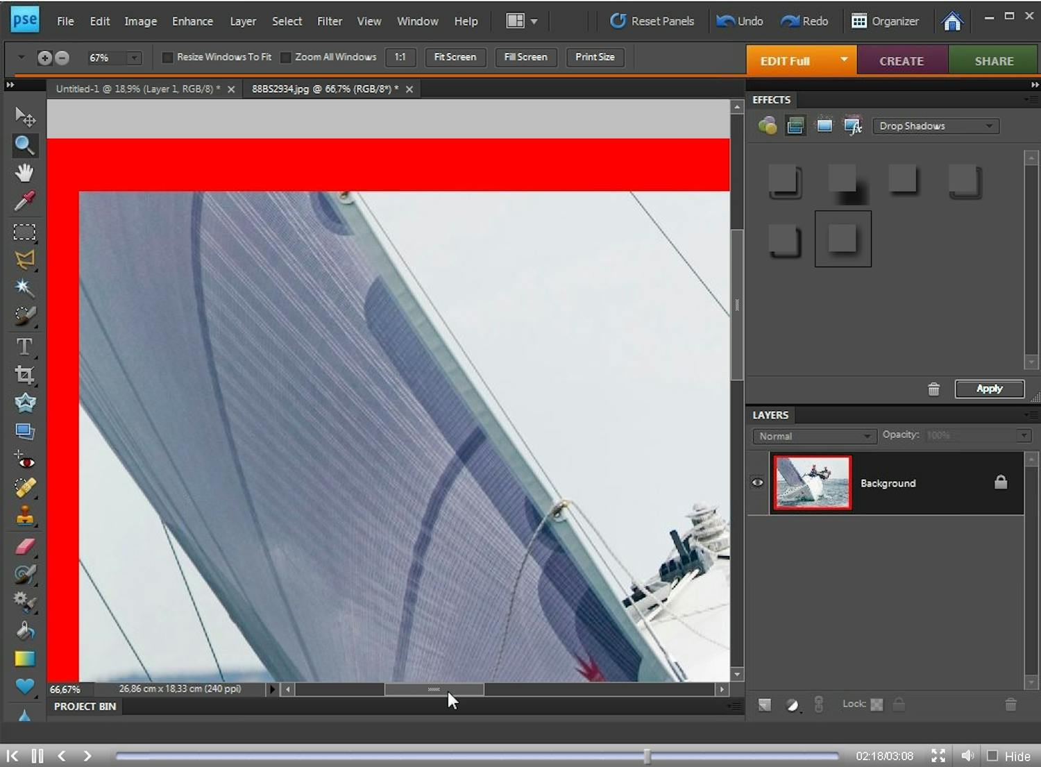Select the Background layer thumbnail
This screenshot has height=767, width=1041.
(812, 483)
